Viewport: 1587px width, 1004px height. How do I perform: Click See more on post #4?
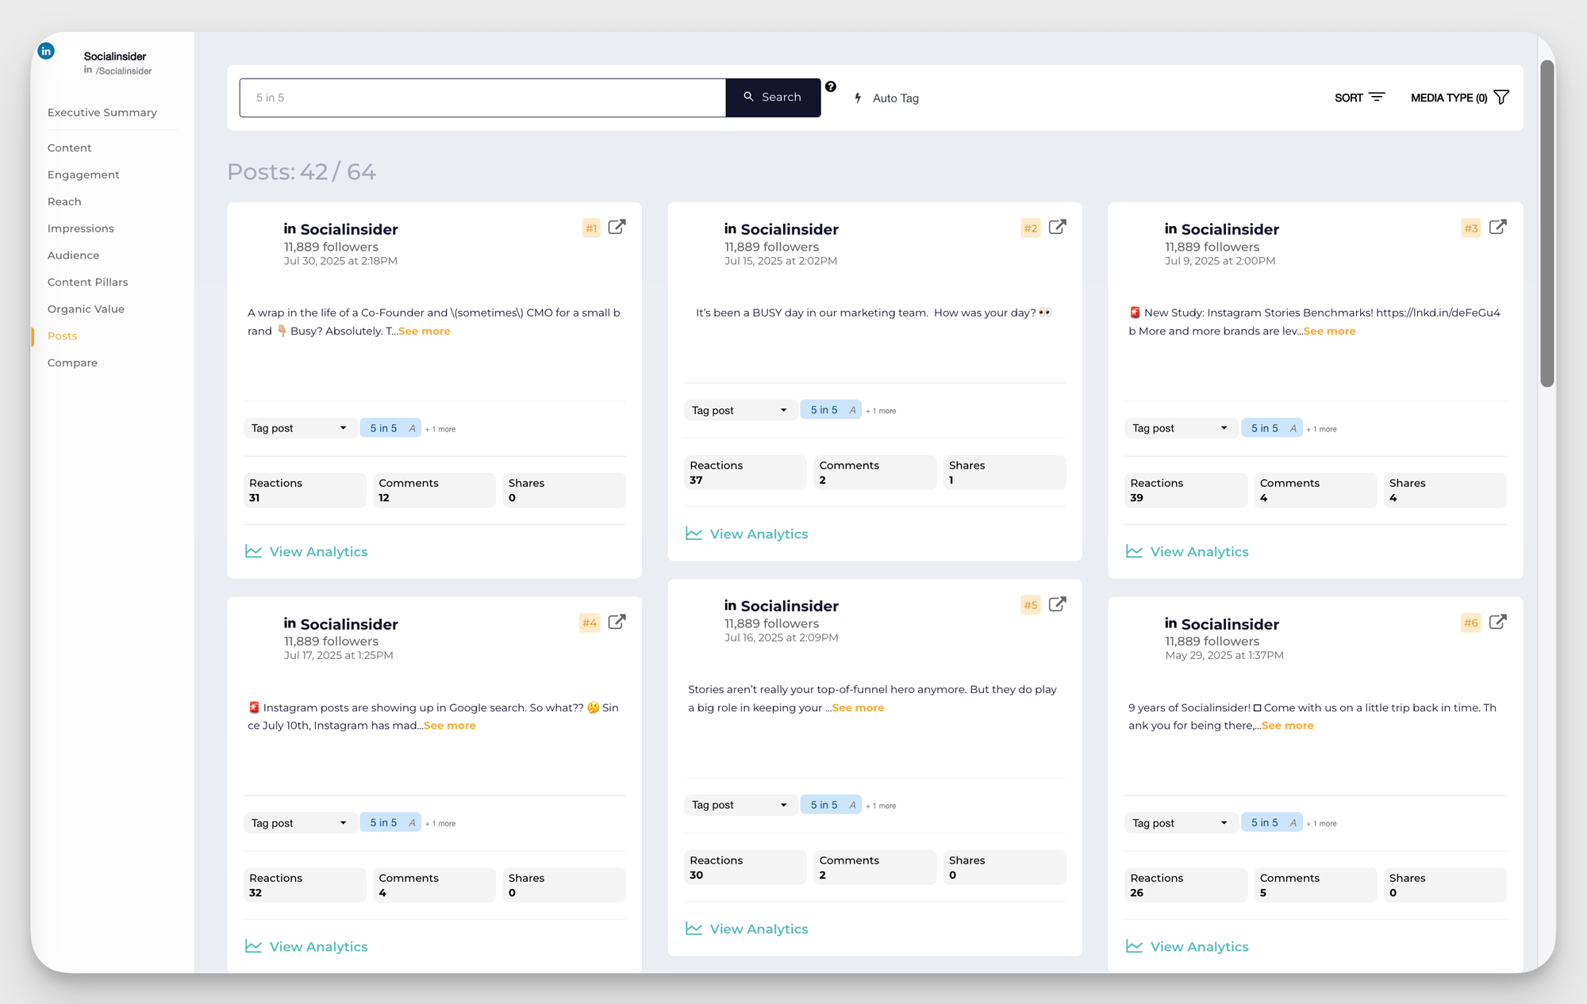(x=450, y=726)
